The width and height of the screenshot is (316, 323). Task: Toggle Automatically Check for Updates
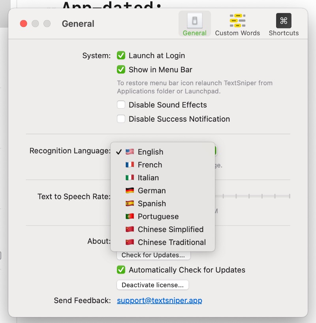[x=121, y=270]
